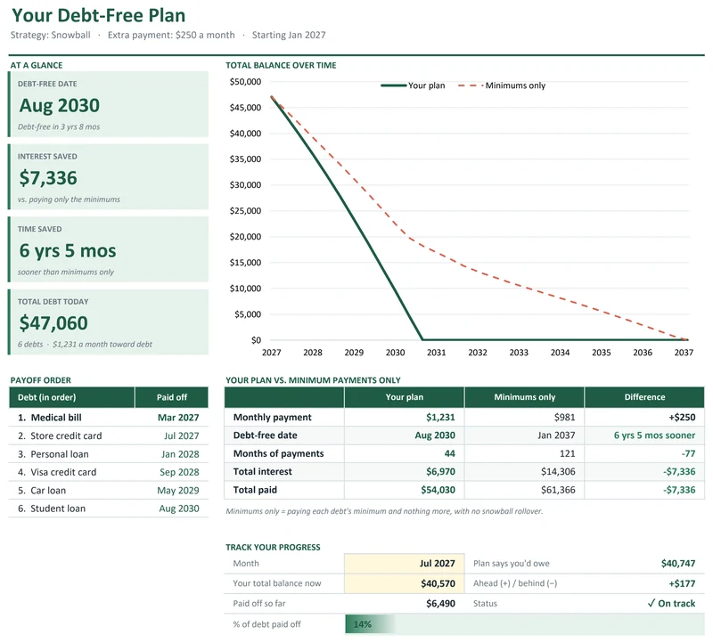Click the '+$177' ahead/behind value
Viewport: 713px width, 643px height.
point(682,583)
